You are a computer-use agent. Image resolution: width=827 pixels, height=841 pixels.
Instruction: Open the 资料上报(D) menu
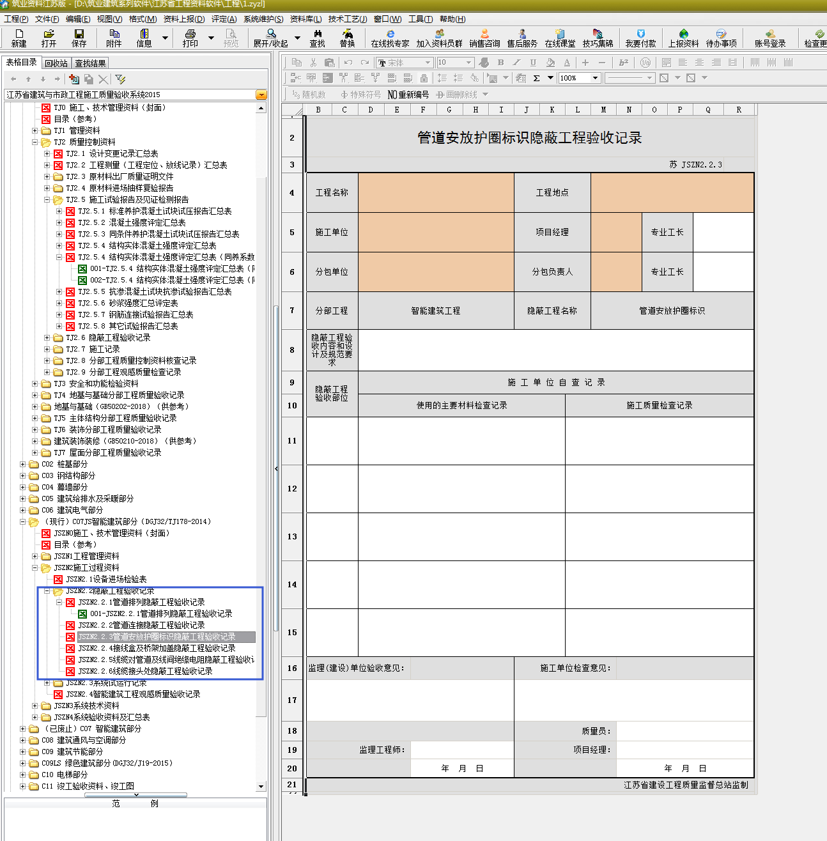[184, 19]
